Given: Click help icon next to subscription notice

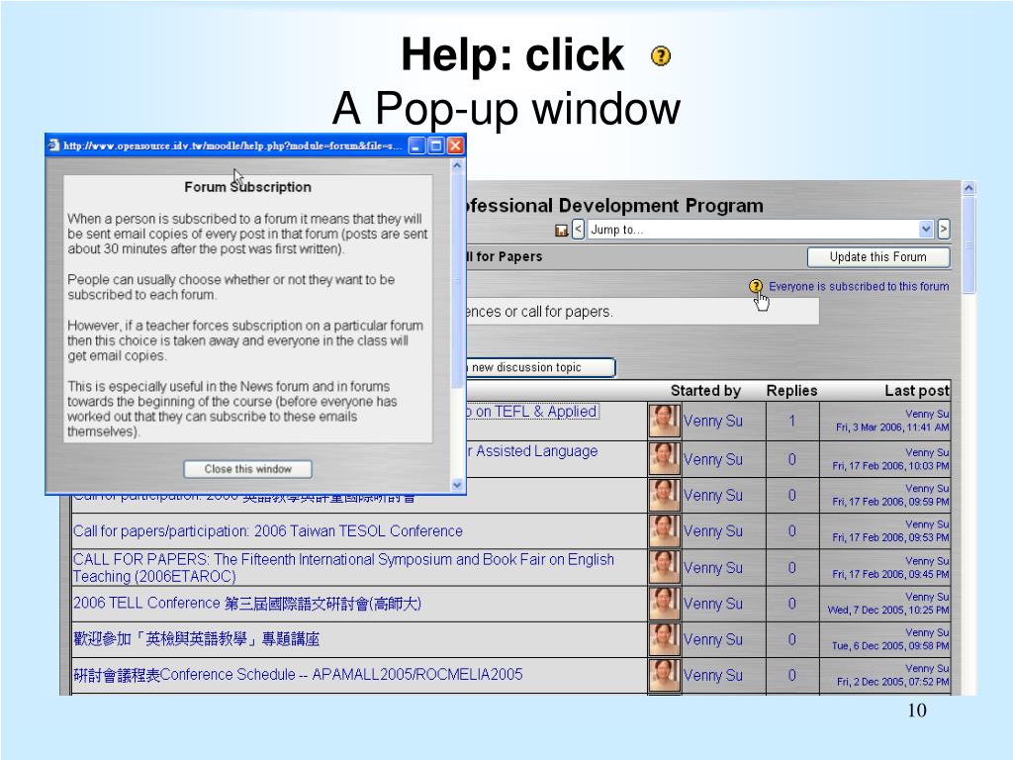Looking at the screenshot, I should pos(755,286).
